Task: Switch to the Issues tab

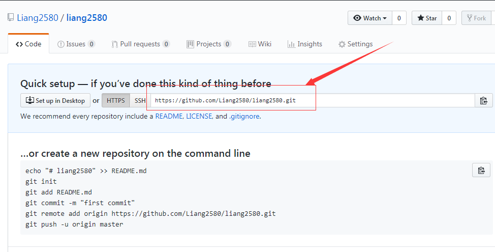Action: 76,44
